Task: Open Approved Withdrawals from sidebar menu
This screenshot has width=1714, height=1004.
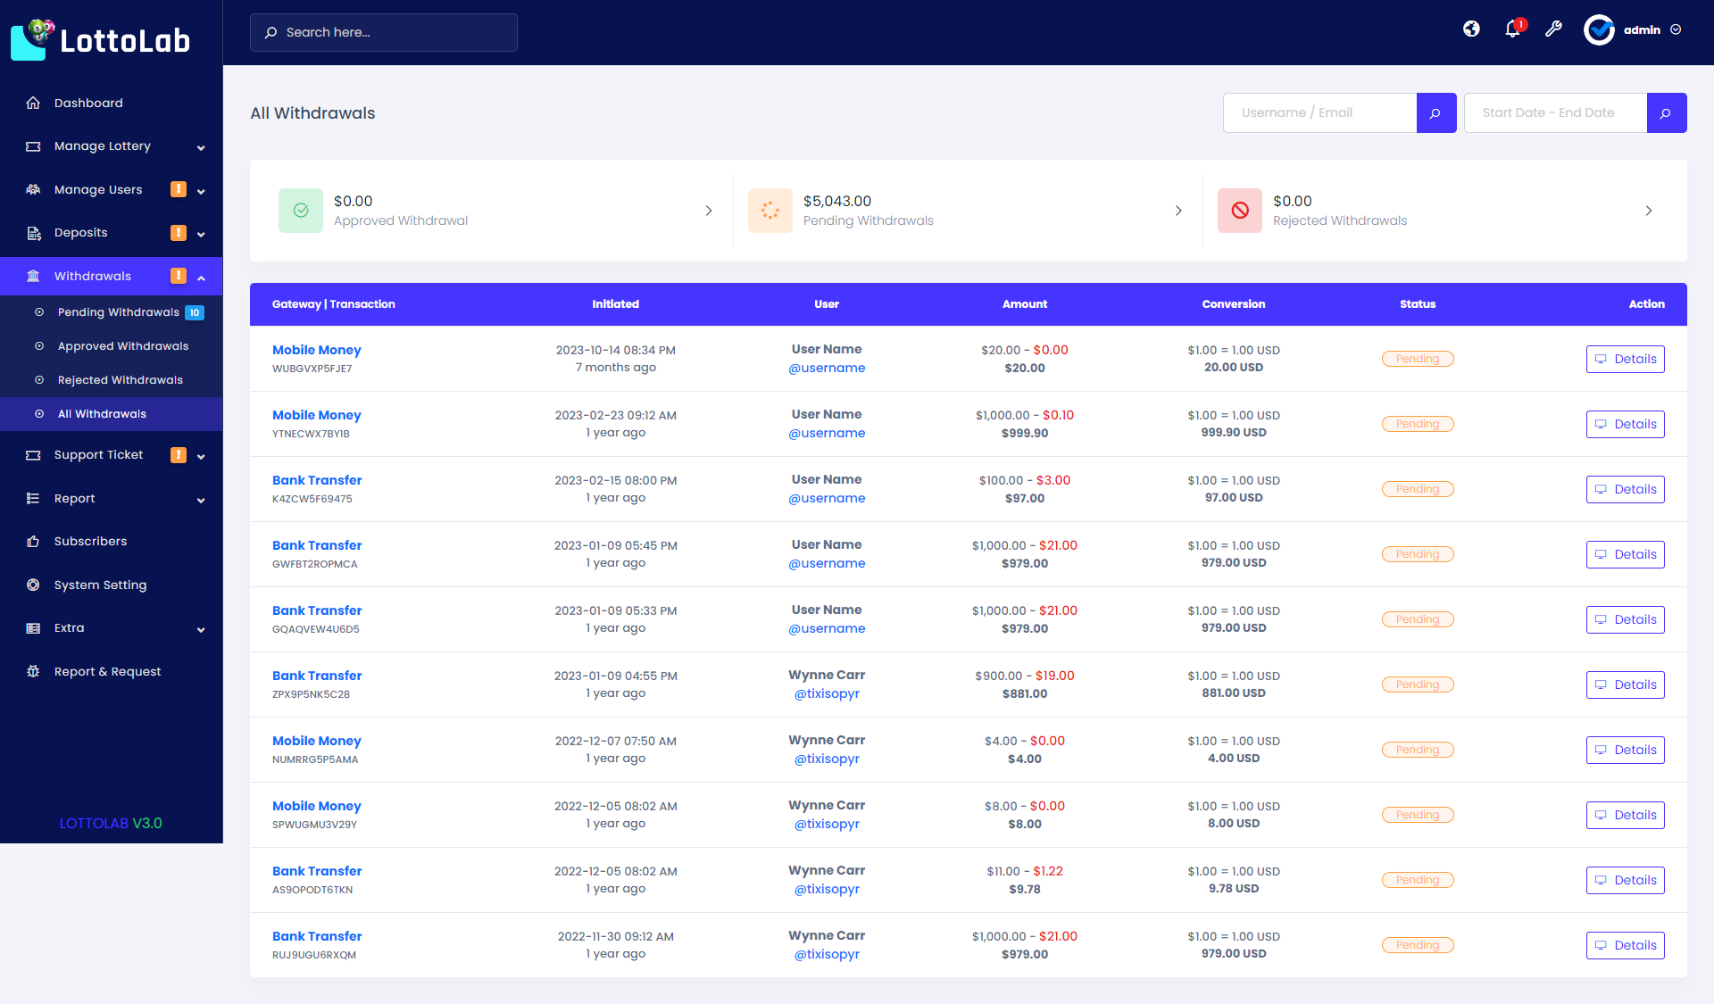Action: (122, 345)
